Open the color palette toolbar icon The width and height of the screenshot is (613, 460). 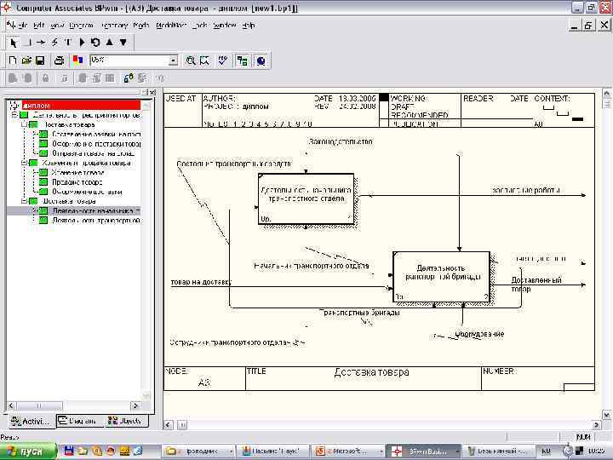(x=78, y=60)
